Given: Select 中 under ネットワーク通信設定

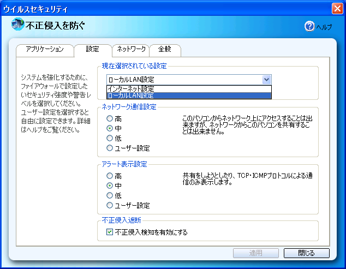Looking at the screenshot, I should click(x=110, y=128).
